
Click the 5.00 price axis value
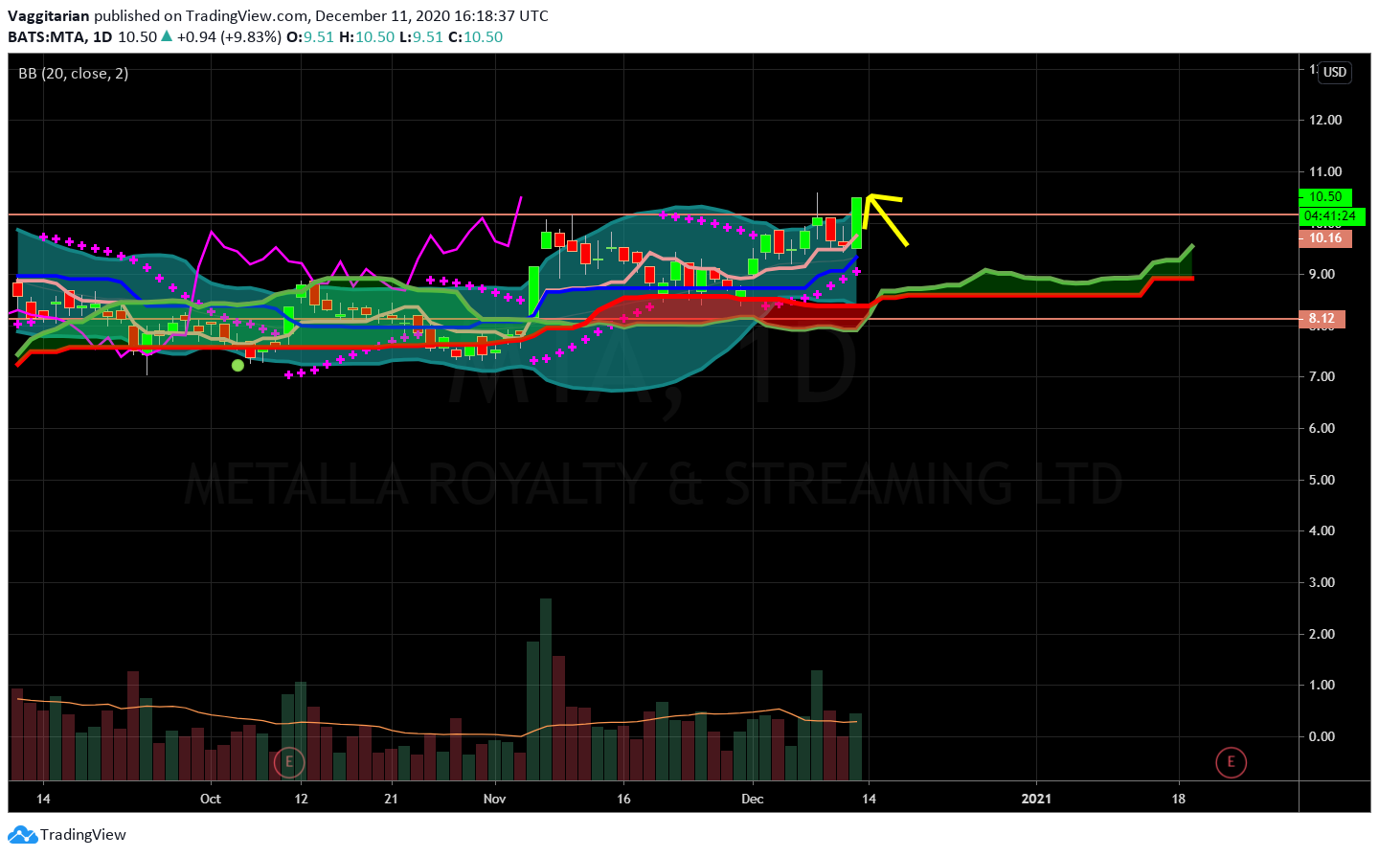coord(1322,480)
